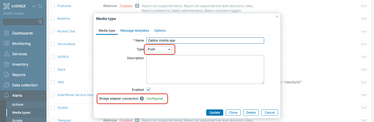
Task: Select the SIGNL4 row checkbox
Action: 53,57
